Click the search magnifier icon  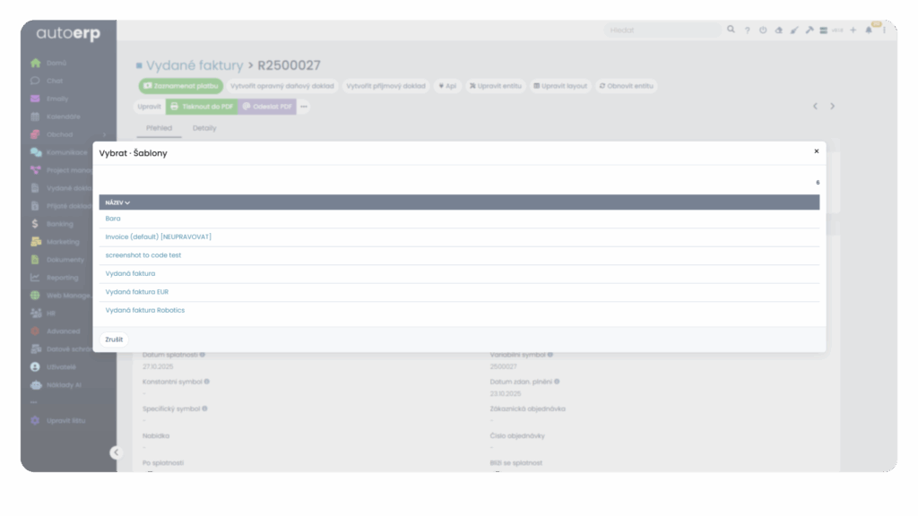tap(732, 30)
